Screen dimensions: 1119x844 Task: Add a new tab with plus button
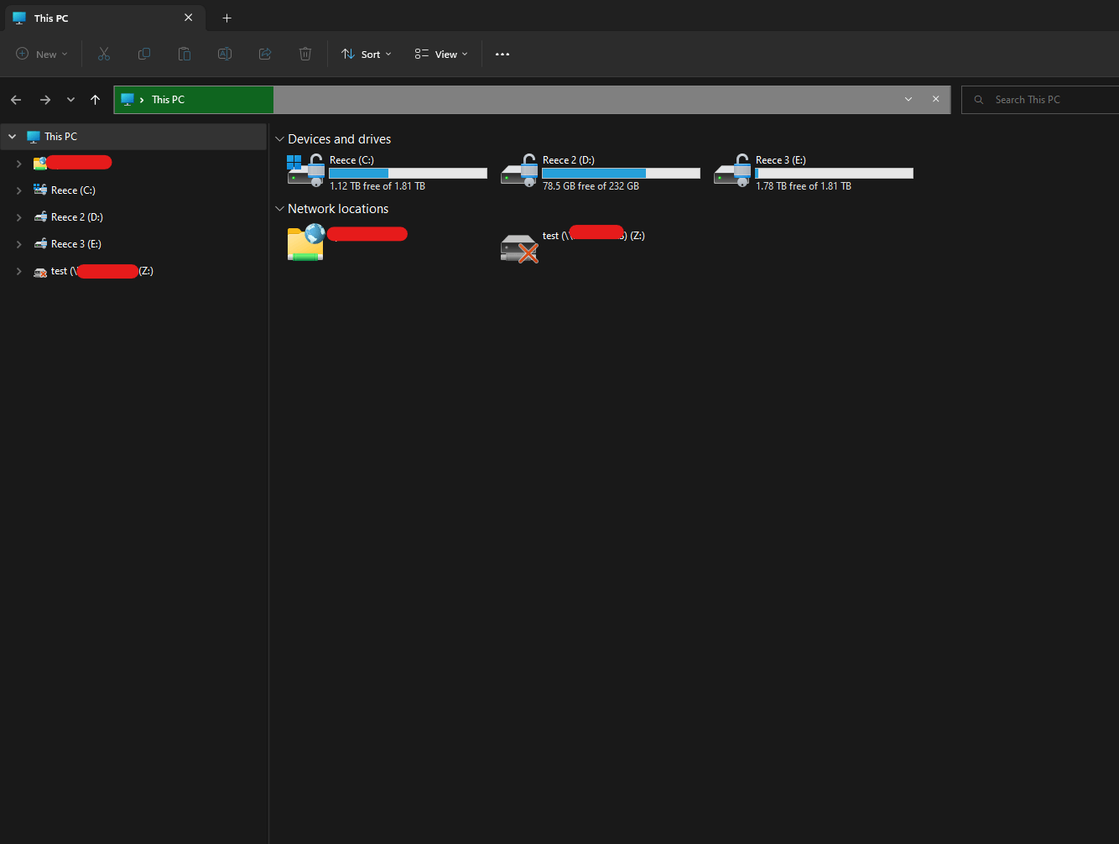tap(226, 18)
